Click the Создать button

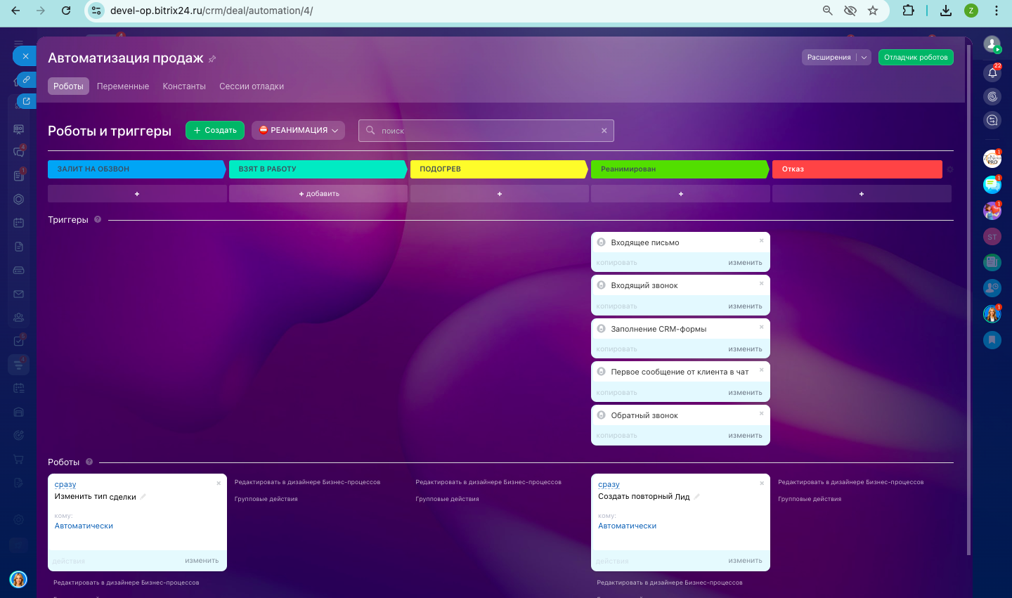click(x=215, y=130)
